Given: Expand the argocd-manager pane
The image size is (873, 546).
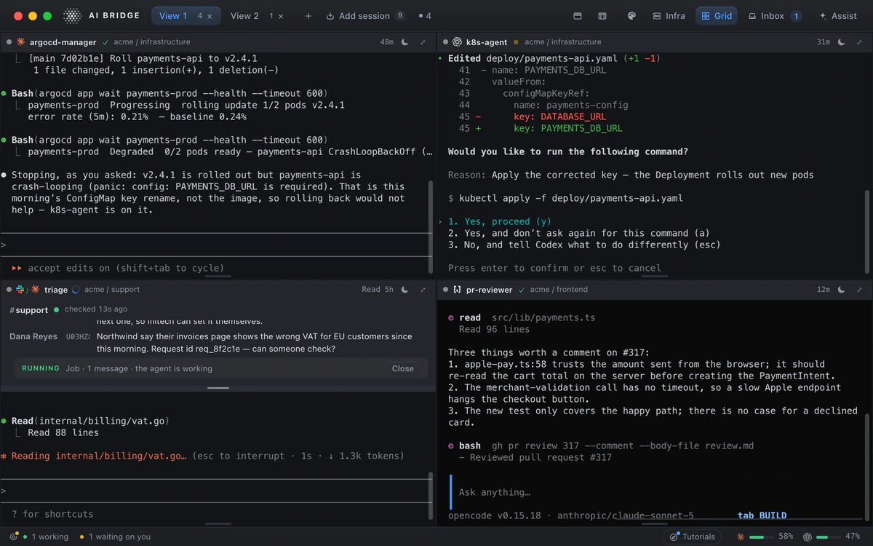Looking at the screenshot, I should point(423,42).
